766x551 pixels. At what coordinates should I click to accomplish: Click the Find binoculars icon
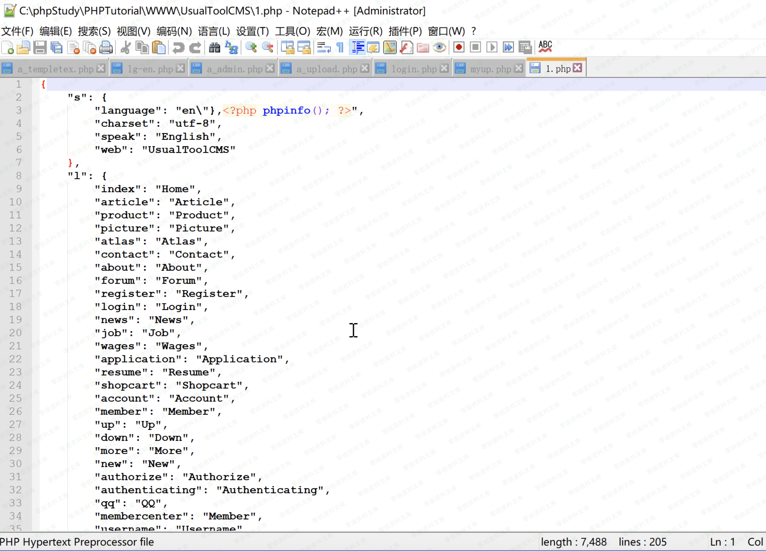coord(214,47)
